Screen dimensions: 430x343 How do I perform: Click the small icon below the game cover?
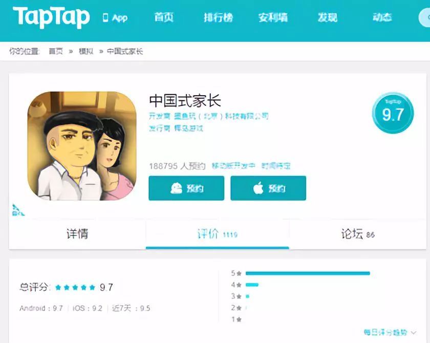coord(18,210)
